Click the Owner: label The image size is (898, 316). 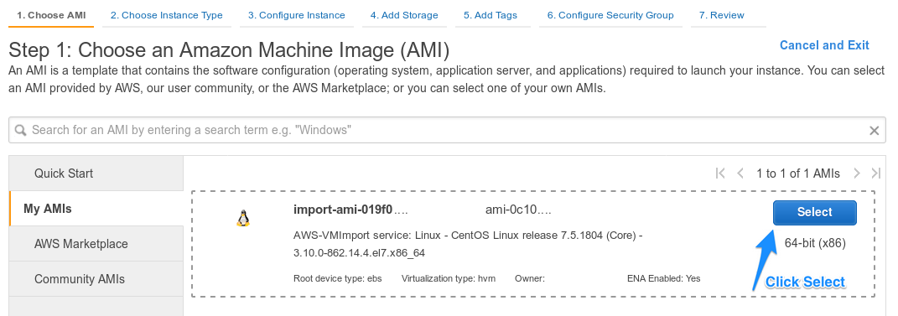(x=530, y=279)
